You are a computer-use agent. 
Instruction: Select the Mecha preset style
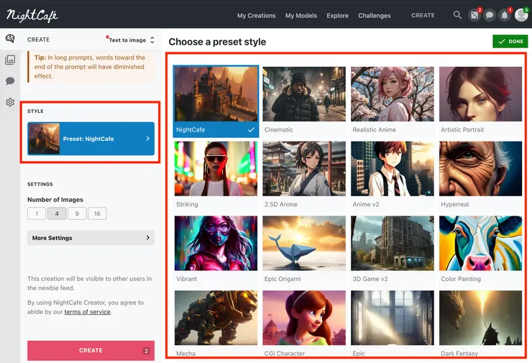(216, 323)
